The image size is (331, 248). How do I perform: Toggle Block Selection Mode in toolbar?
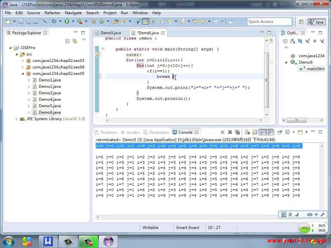coord(153,21)
